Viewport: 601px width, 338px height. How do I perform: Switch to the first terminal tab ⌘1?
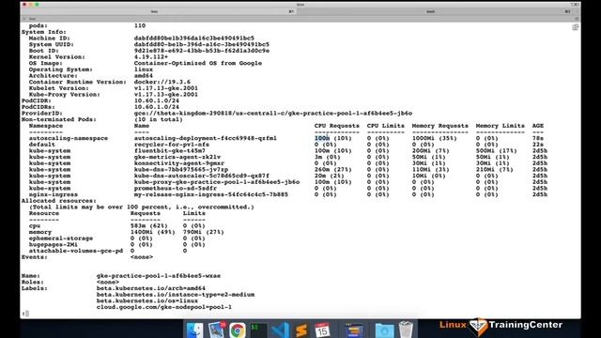(x=159, y=11)
